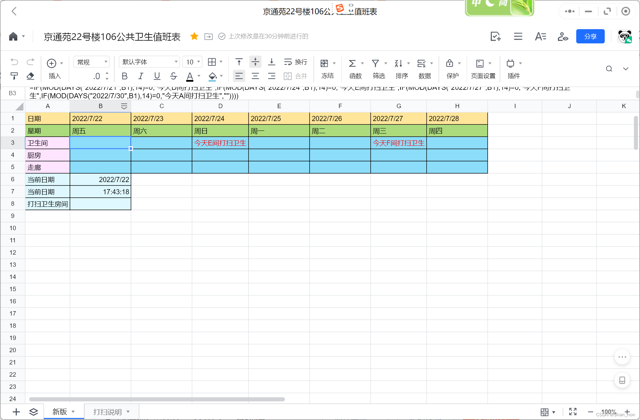Open column B header filter menu
Viewport: 640px width, 420px height.
click(124, 106)
